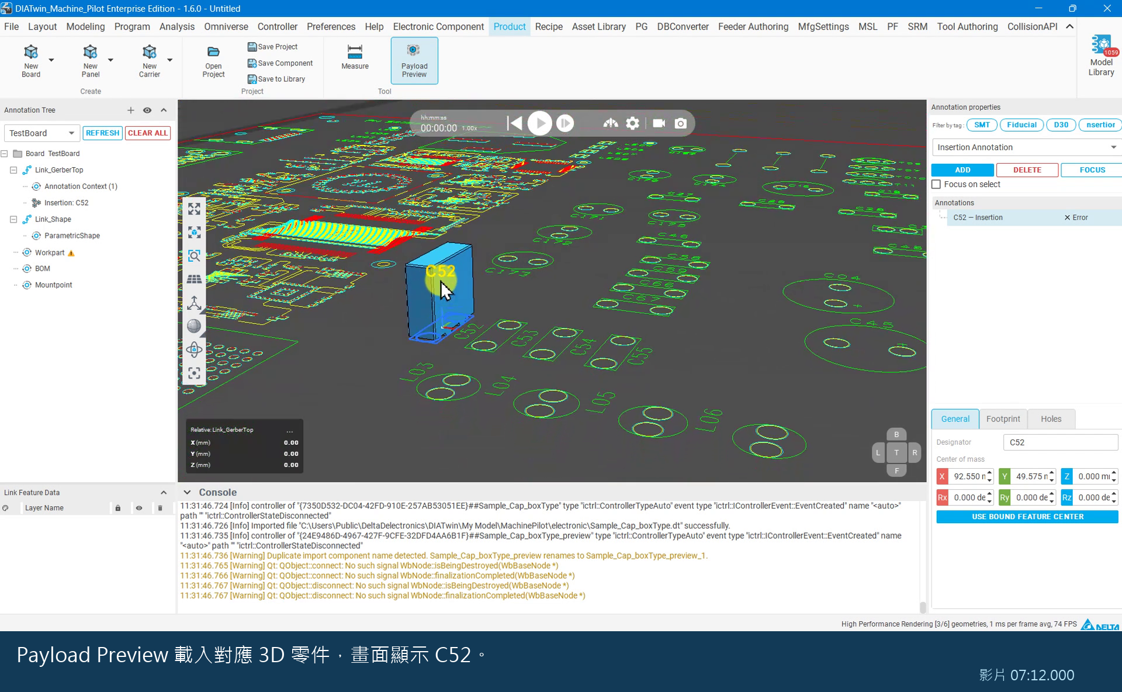Click the REFRESH button
Screen dimensions: 1122x692
[x=102, y=133]
